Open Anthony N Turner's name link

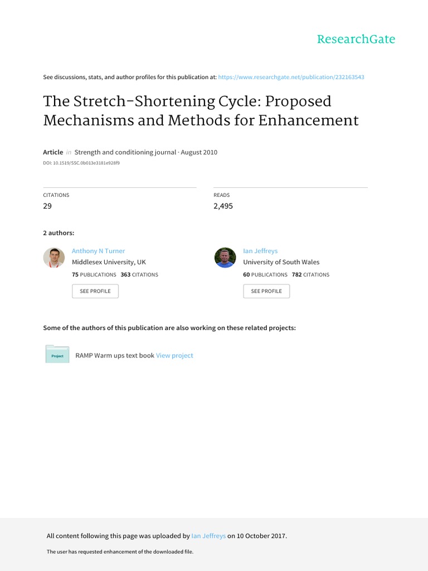click(x=99, y=251)
